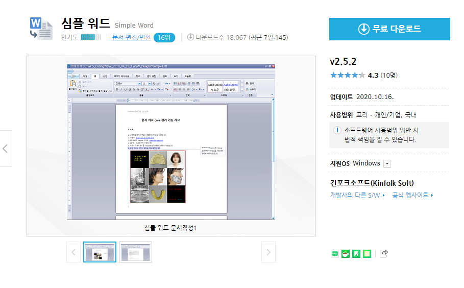Image resolution: width=464 pixels, height=288 pixels.
Task: Visit the 공식 웹사이트 link
Action: pyautogui.click(x=412, y=195)
